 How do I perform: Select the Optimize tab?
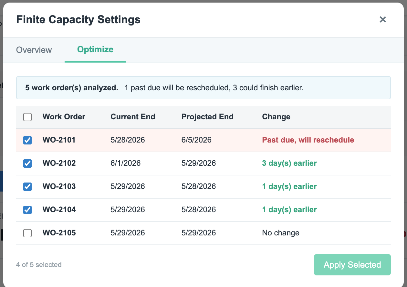point(95,50)
